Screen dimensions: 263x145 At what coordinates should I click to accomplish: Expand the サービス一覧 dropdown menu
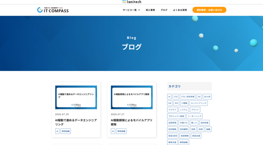131,10
